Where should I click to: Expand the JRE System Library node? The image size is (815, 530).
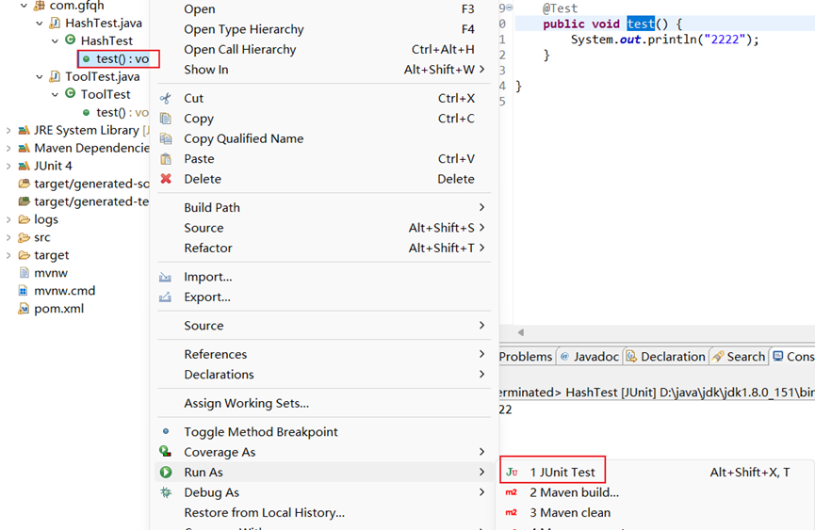tap(8, 130)
